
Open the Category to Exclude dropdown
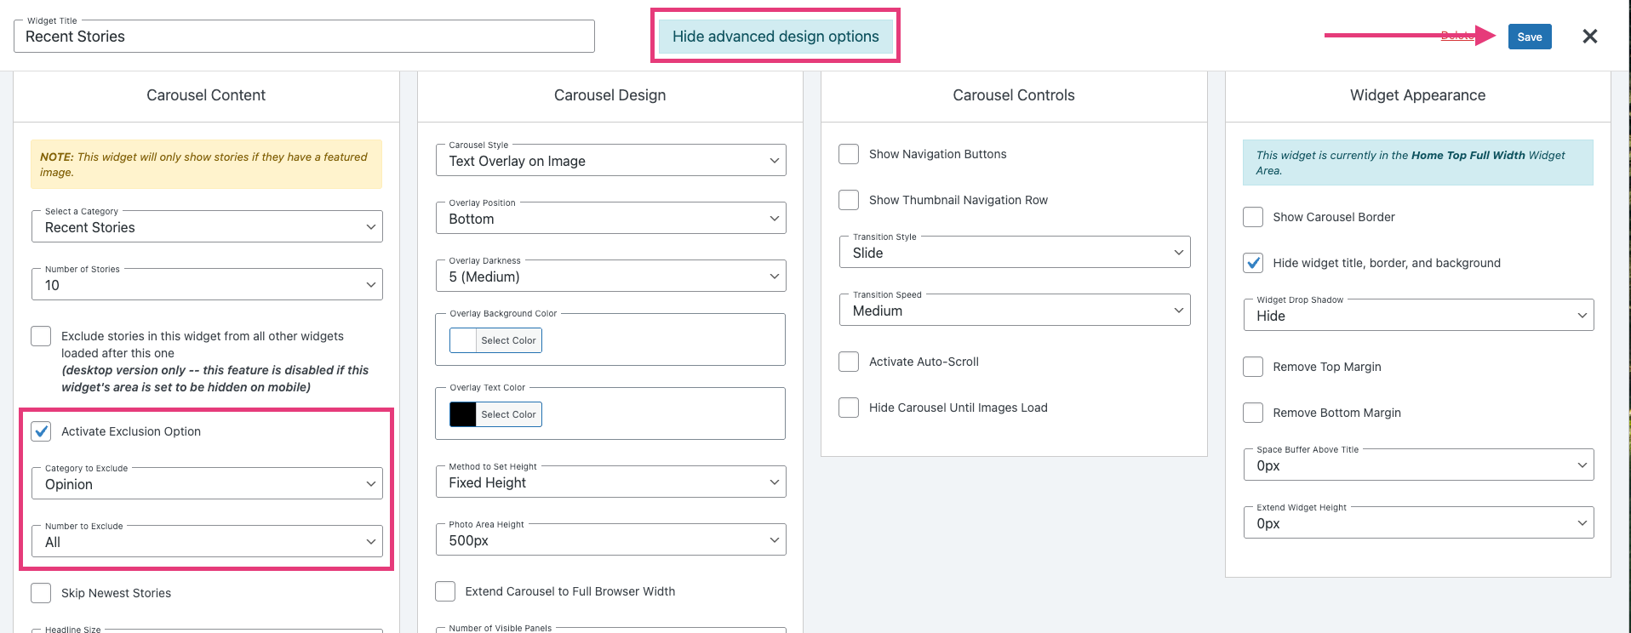207,484
